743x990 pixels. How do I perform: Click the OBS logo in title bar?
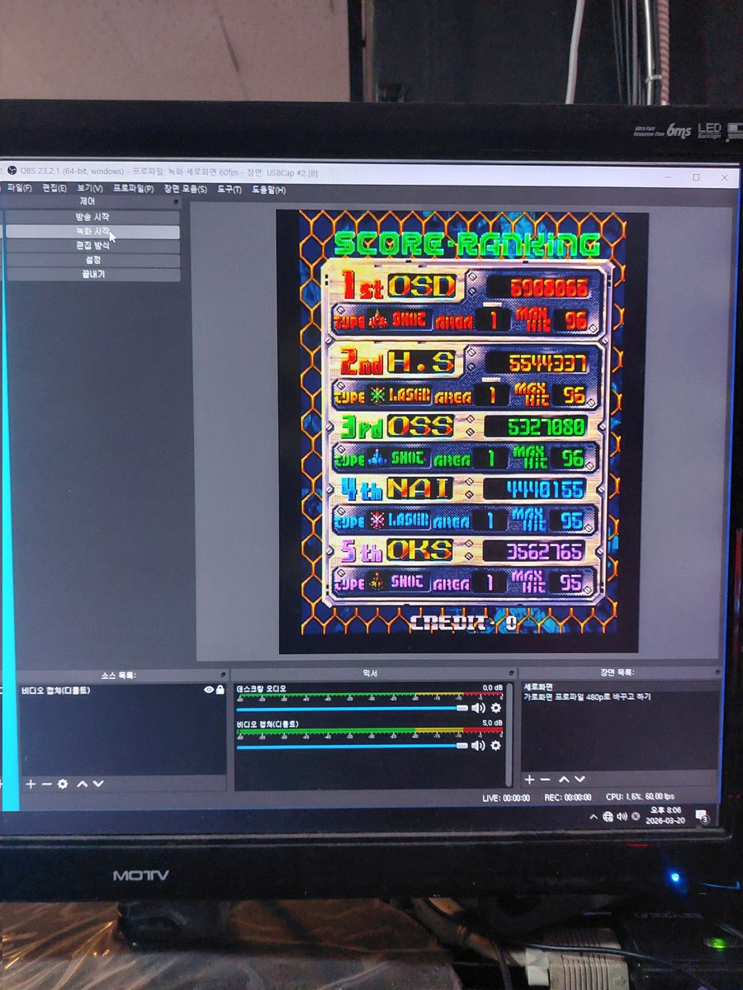click(12, 171)
